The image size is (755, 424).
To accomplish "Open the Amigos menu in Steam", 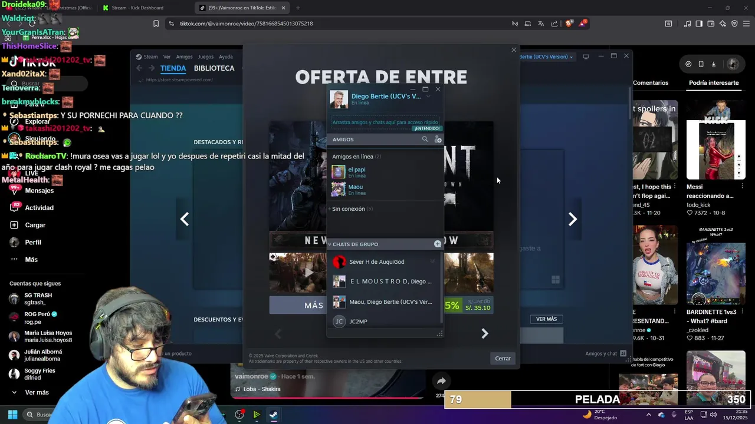I will (184, 57).
